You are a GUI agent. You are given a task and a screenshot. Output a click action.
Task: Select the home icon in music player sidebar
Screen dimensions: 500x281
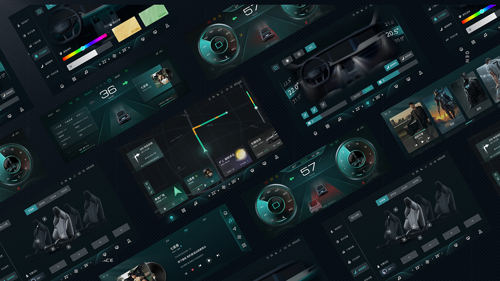tap(226, 213)
